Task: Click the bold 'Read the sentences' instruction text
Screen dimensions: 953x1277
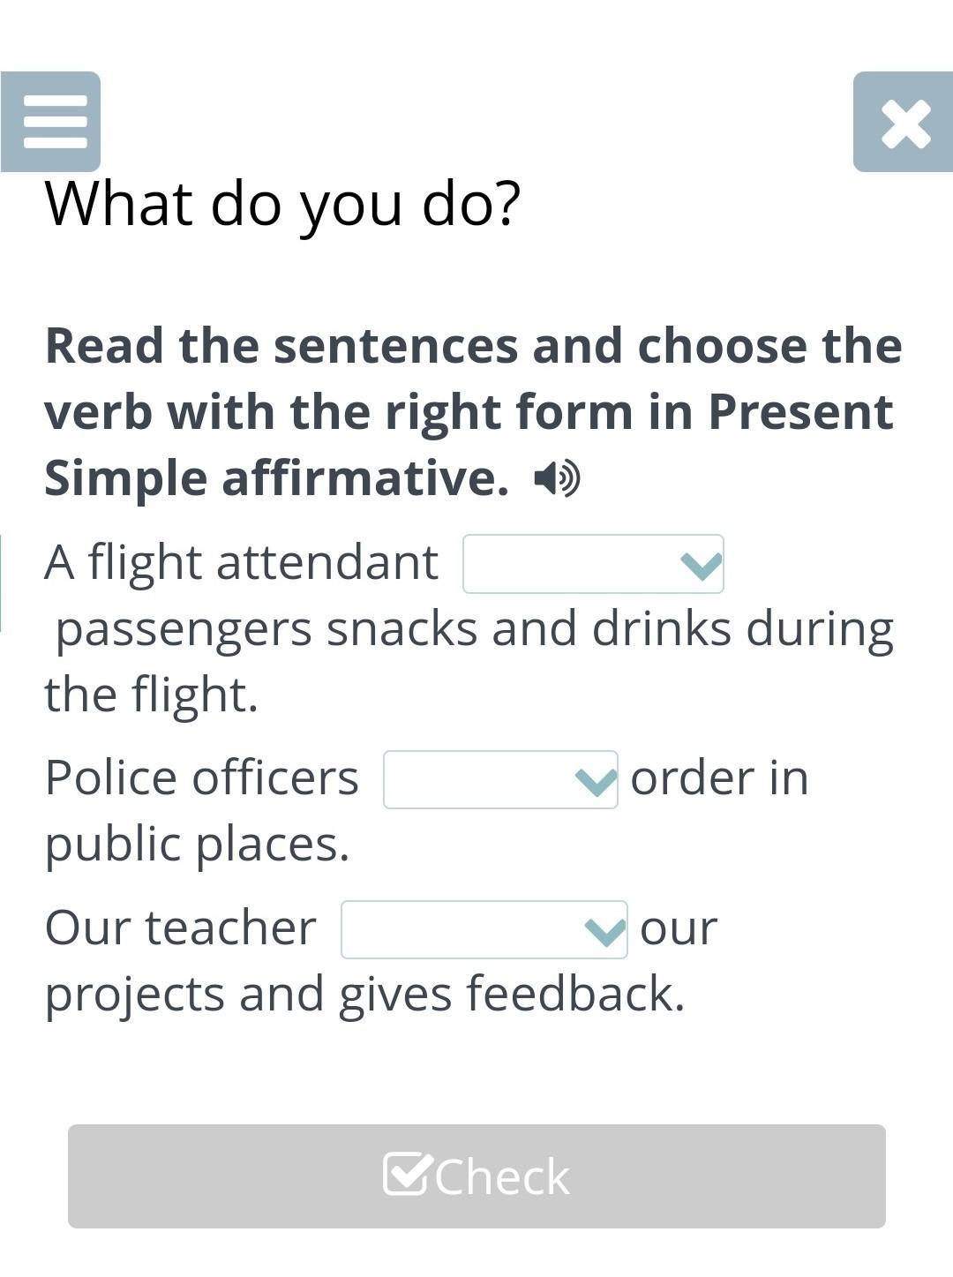Action: tap(473, 345)
